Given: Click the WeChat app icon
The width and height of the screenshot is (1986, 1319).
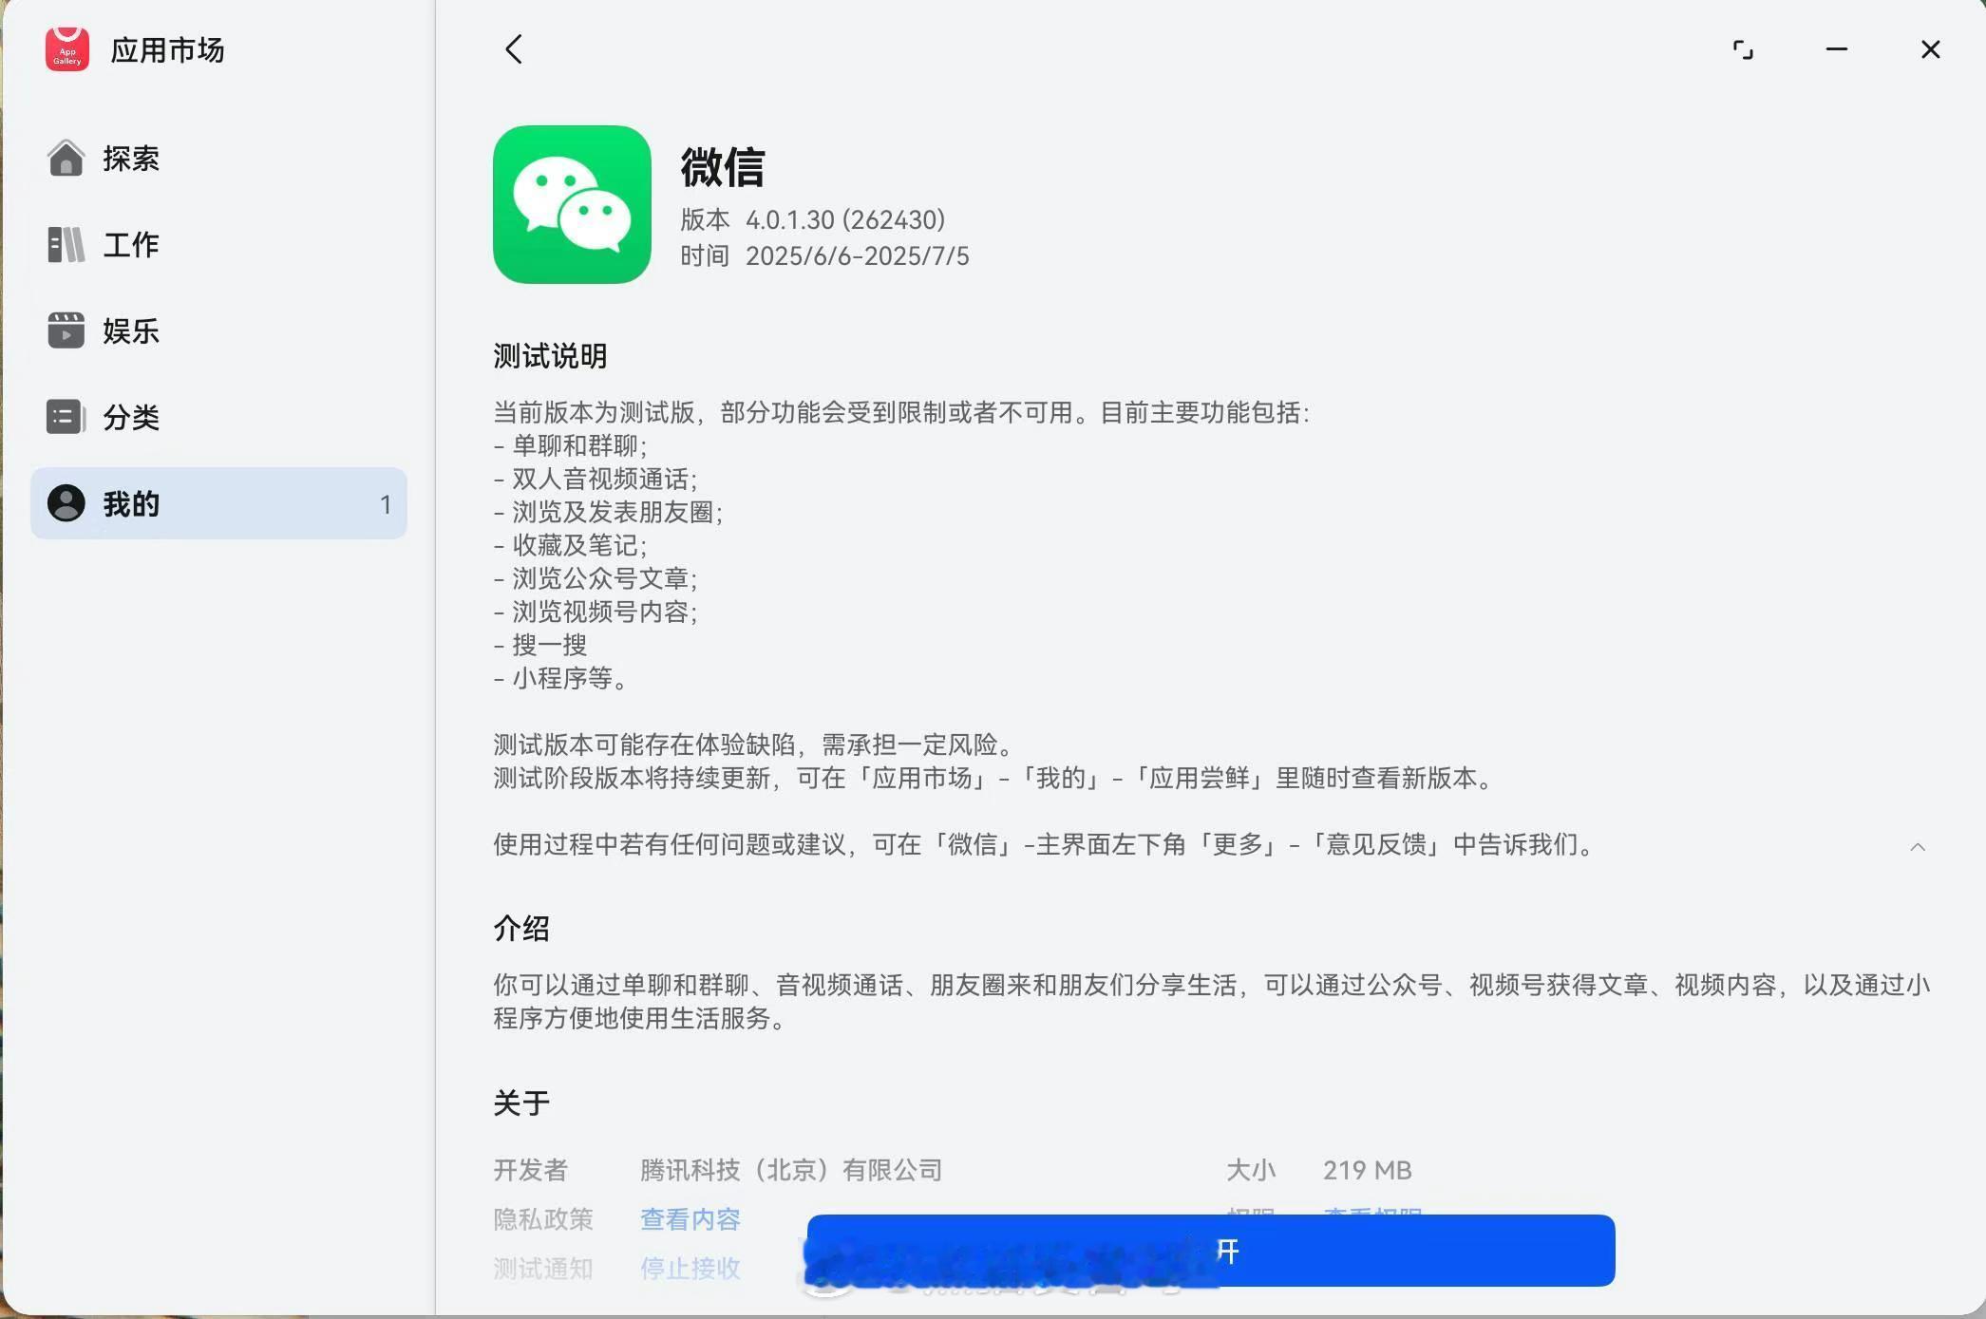Looking at the screenshot, I should [x=572, y=204].
